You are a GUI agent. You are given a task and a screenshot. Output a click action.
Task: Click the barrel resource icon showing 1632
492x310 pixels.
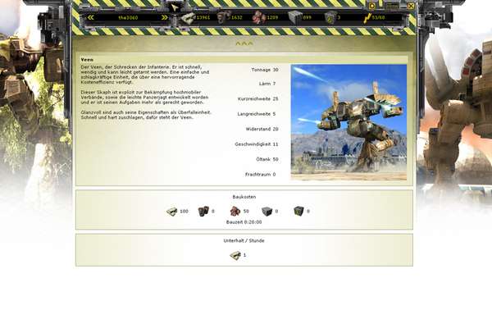tap(224, 17)
